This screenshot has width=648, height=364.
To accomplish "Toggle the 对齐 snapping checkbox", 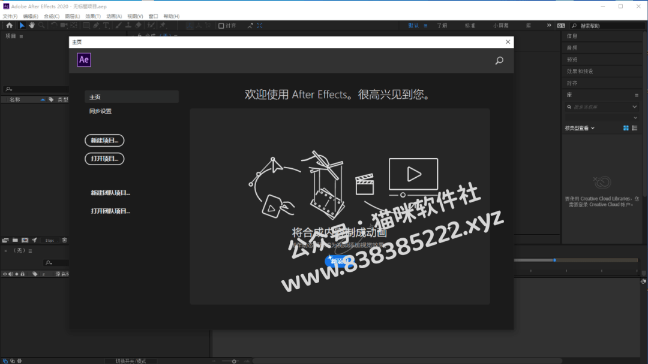I will point(221,26).
